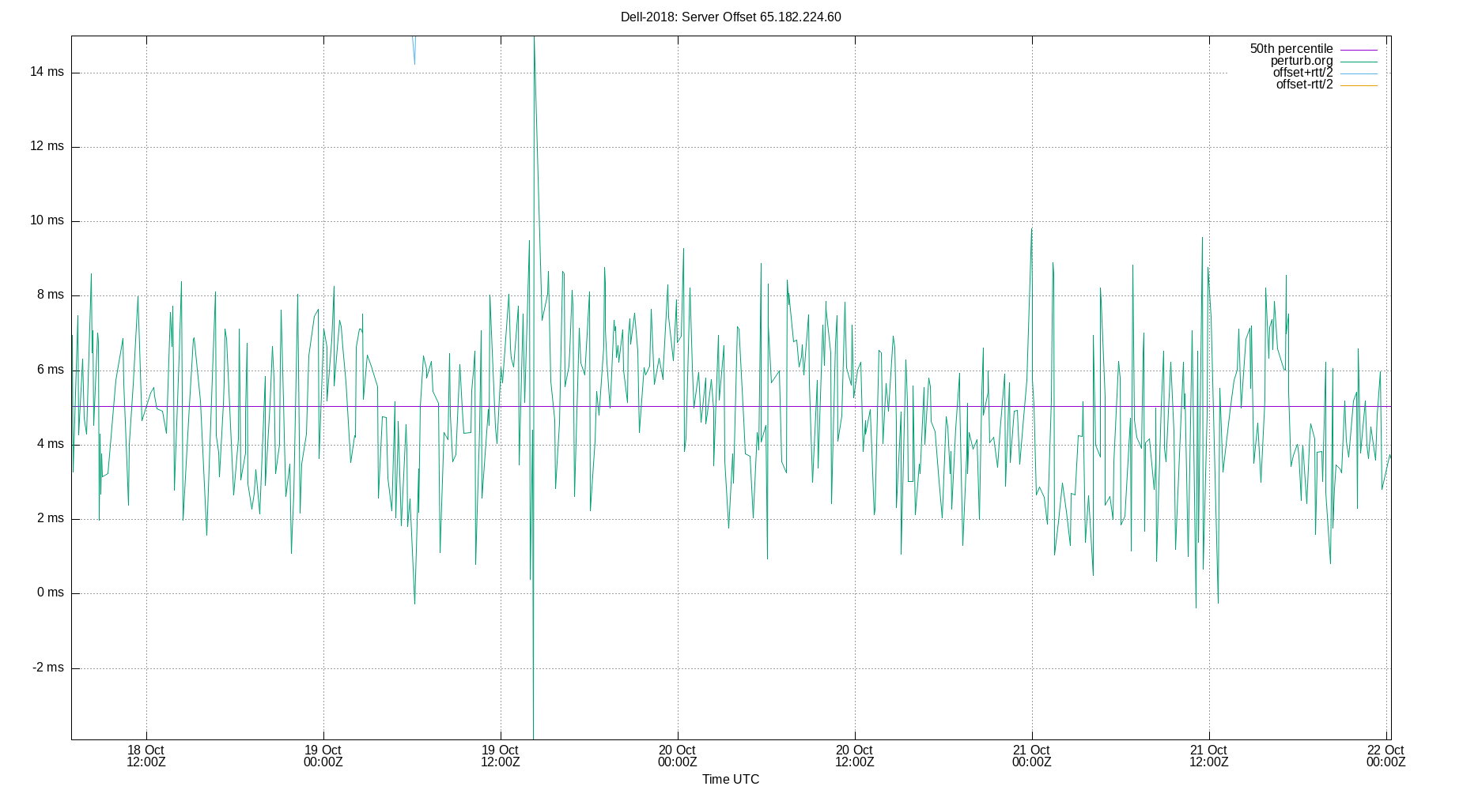Click the '18 Oct 12:00Z' x-axis label
Image resolution: width=1463 pixels, height=790 pixels.
click(146, 756)
